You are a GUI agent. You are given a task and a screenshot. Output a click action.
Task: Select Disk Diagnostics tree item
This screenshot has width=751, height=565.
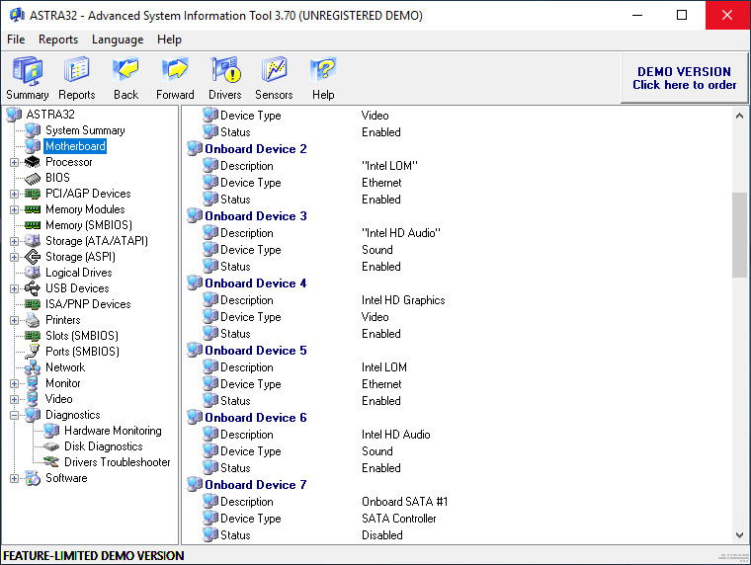pos(104,446)
